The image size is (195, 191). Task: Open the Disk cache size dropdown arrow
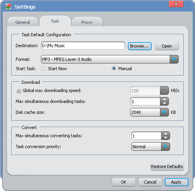point(164,112)
